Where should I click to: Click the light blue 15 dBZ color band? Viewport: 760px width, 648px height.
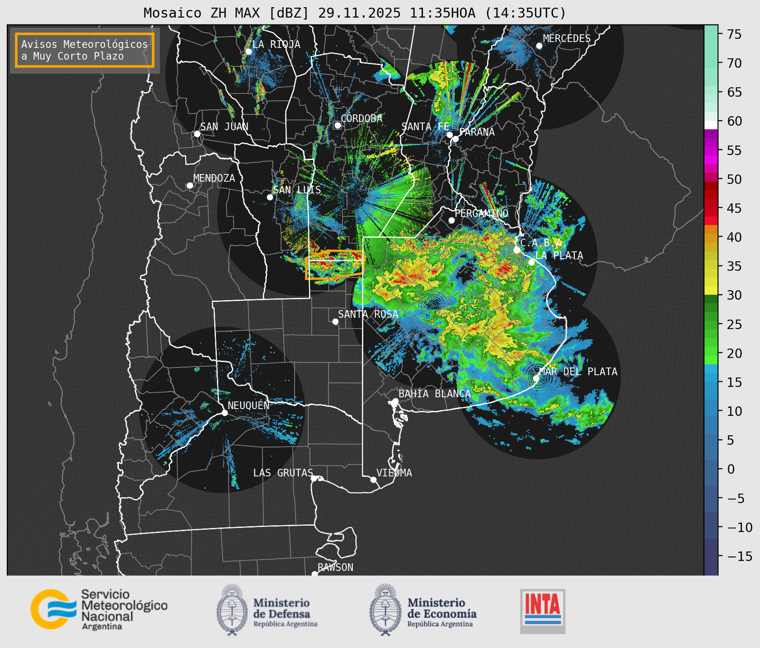[711, 377]
